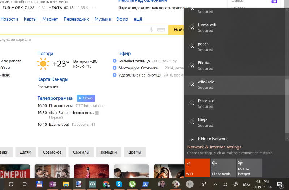Open File Explorer from the taskbar
Viewport: 289px width, 190px height.
click(66, 184)
